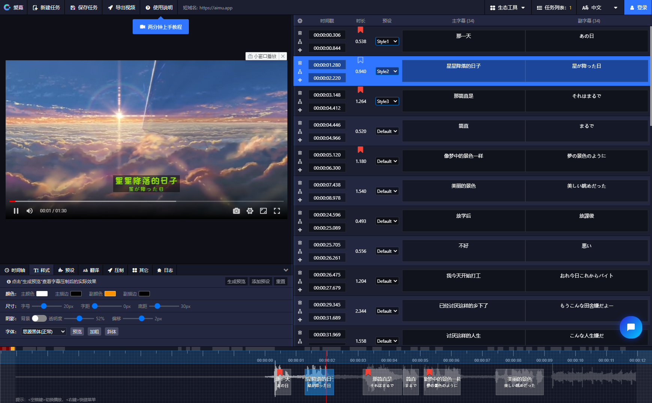Open the 中文 language dropdown
The width and height of the screenshot is (652, 403).
(x=600, y=7)
